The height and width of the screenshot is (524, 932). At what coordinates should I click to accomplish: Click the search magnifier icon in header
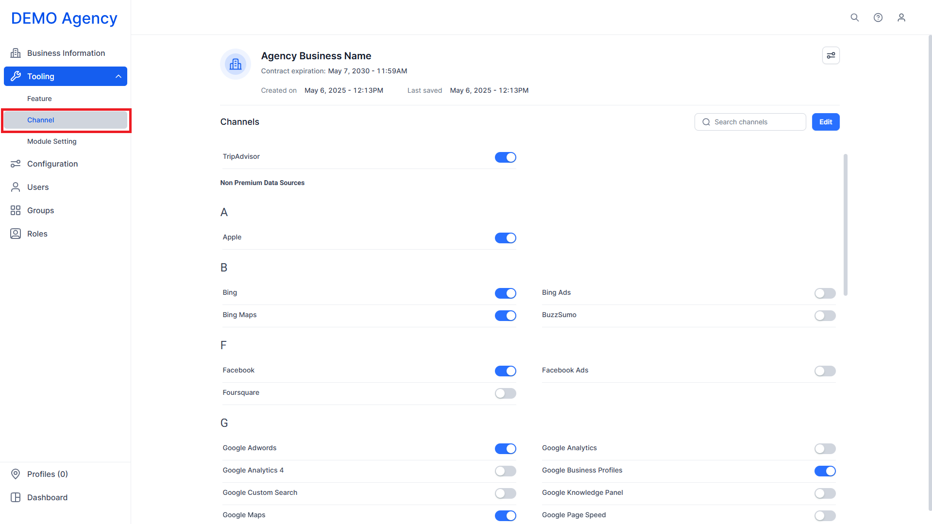[855, 17]
